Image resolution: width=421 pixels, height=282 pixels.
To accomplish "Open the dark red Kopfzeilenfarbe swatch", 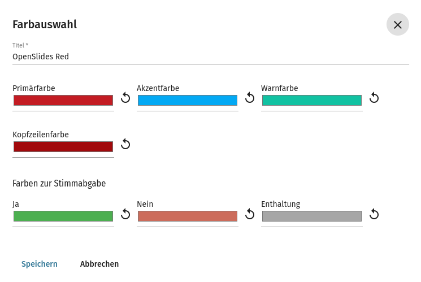I will click(x=63, y=147).
